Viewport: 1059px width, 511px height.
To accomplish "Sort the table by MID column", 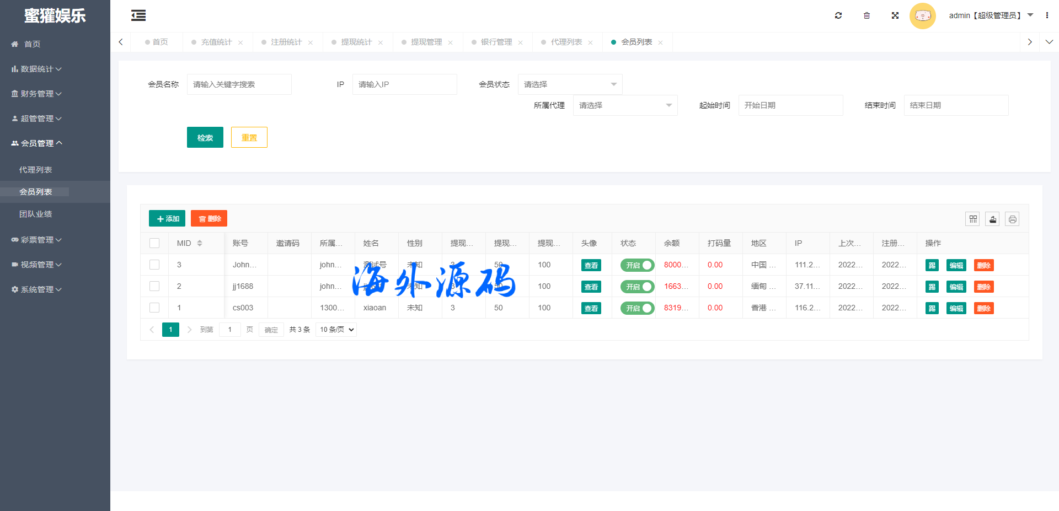I will click(x=200, y=243).
